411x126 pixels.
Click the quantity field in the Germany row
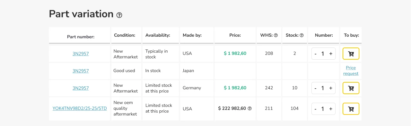click(x=323, y=88)
